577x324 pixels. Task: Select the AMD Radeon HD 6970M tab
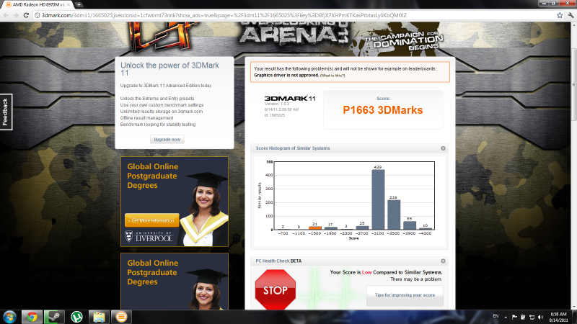point(36,5)
